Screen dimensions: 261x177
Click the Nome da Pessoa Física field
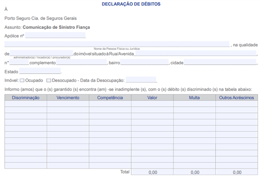tap(117, 44)
